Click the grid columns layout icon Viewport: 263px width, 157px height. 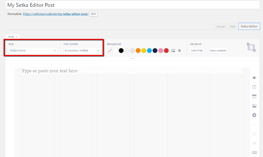(254, 87)
